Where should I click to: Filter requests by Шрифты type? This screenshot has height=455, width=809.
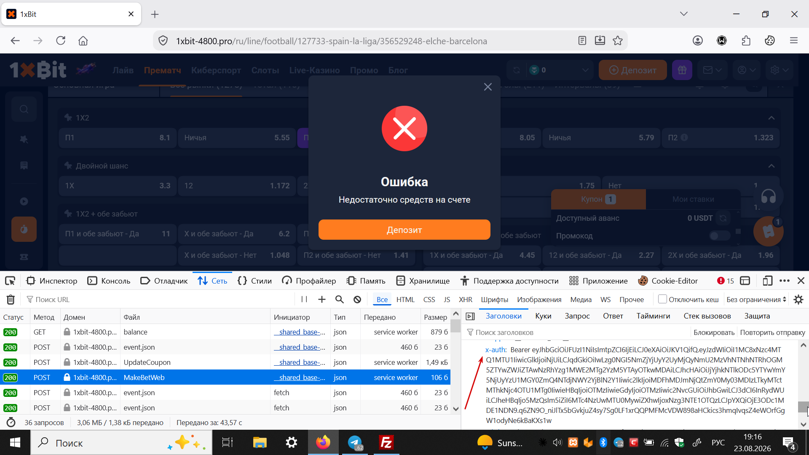coord(494,300)
